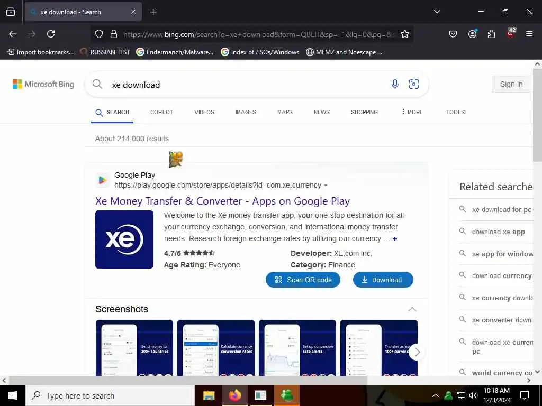
Task: Show hidden system tray icons chevron
Action: [436, 395]
